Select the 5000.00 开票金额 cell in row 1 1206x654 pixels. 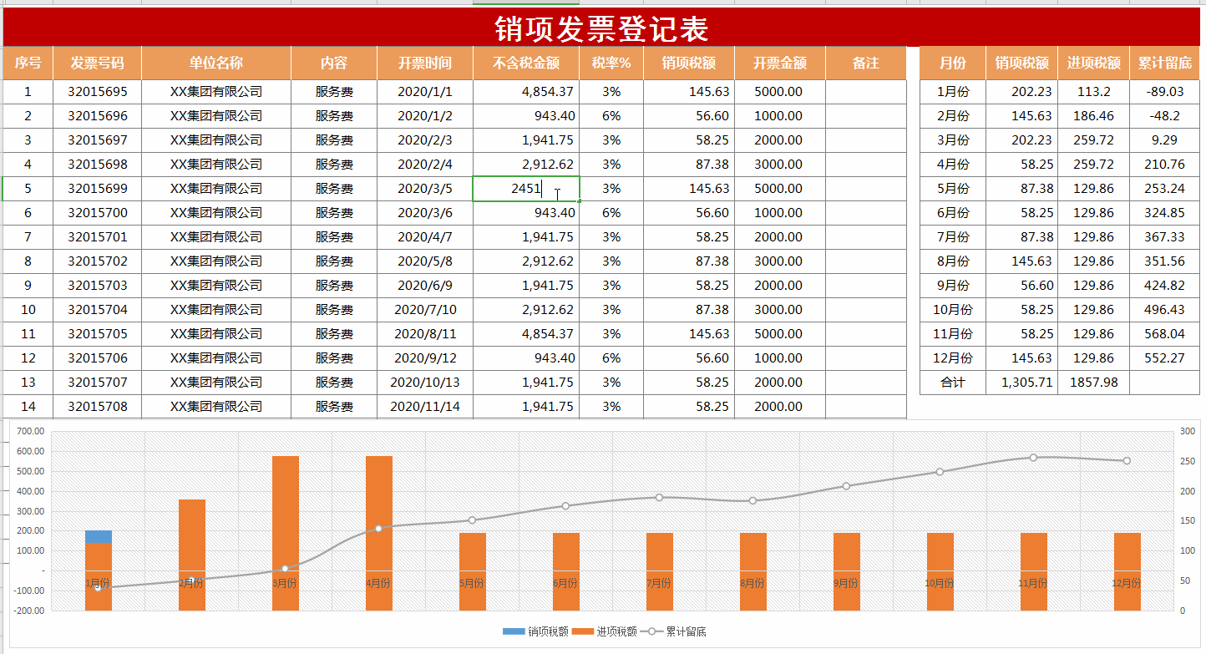click(778, 92)
